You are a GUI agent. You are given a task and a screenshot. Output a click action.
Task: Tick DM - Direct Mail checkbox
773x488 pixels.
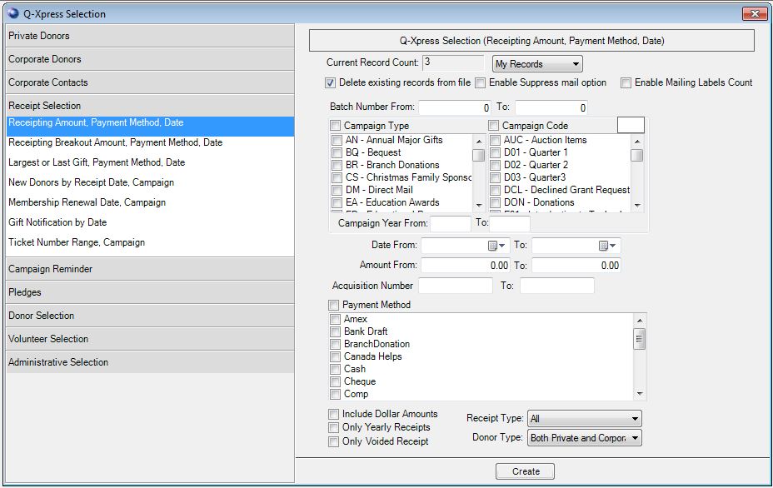pos(337,190)
